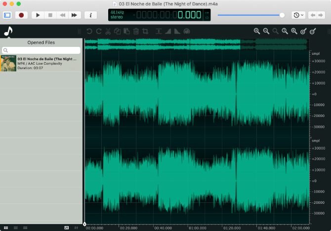Toggle the sort order icon
Screen dimensions: 331x231
[76, 228]
